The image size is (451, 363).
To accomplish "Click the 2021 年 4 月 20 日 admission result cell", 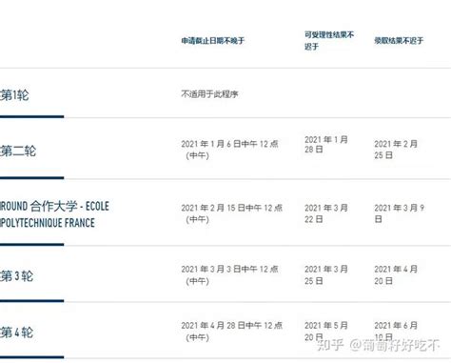I will 396,274.
